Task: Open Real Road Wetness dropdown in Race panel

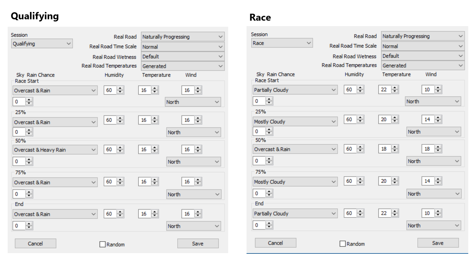Action: (423, 56)
